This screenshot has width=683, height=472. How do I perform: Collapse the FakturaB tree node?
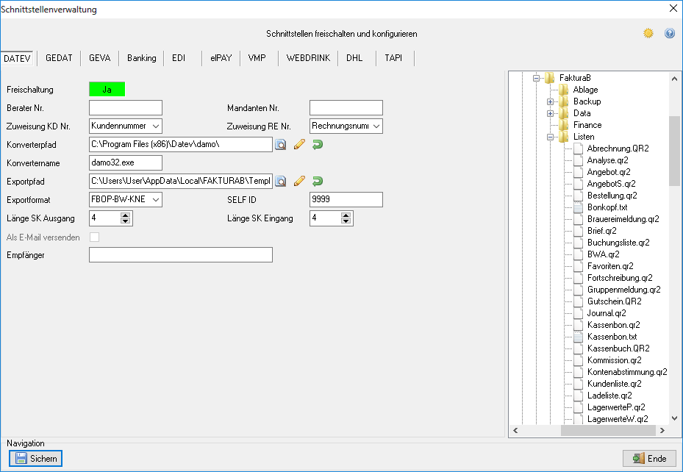[536, 78]
